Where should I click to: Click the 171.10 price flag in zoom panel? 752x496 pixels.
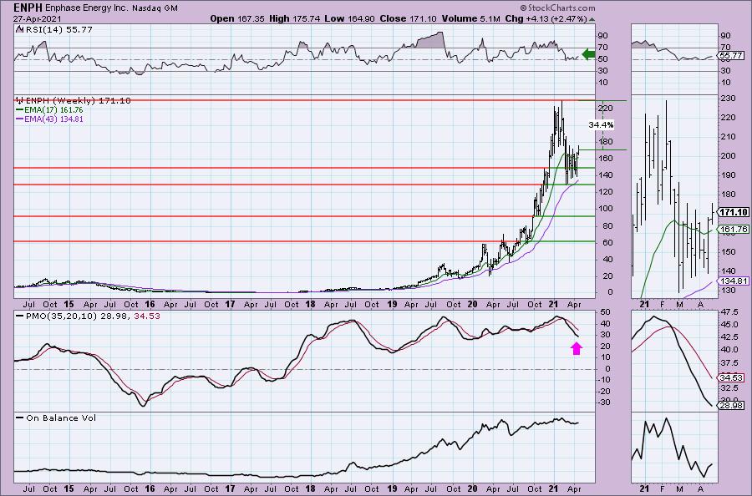coord(734,212)
